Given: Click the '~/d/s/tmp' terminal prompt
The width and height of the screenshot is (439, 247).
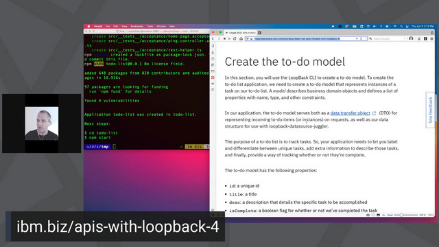Looking at the screenshot, I should [97, 147].
